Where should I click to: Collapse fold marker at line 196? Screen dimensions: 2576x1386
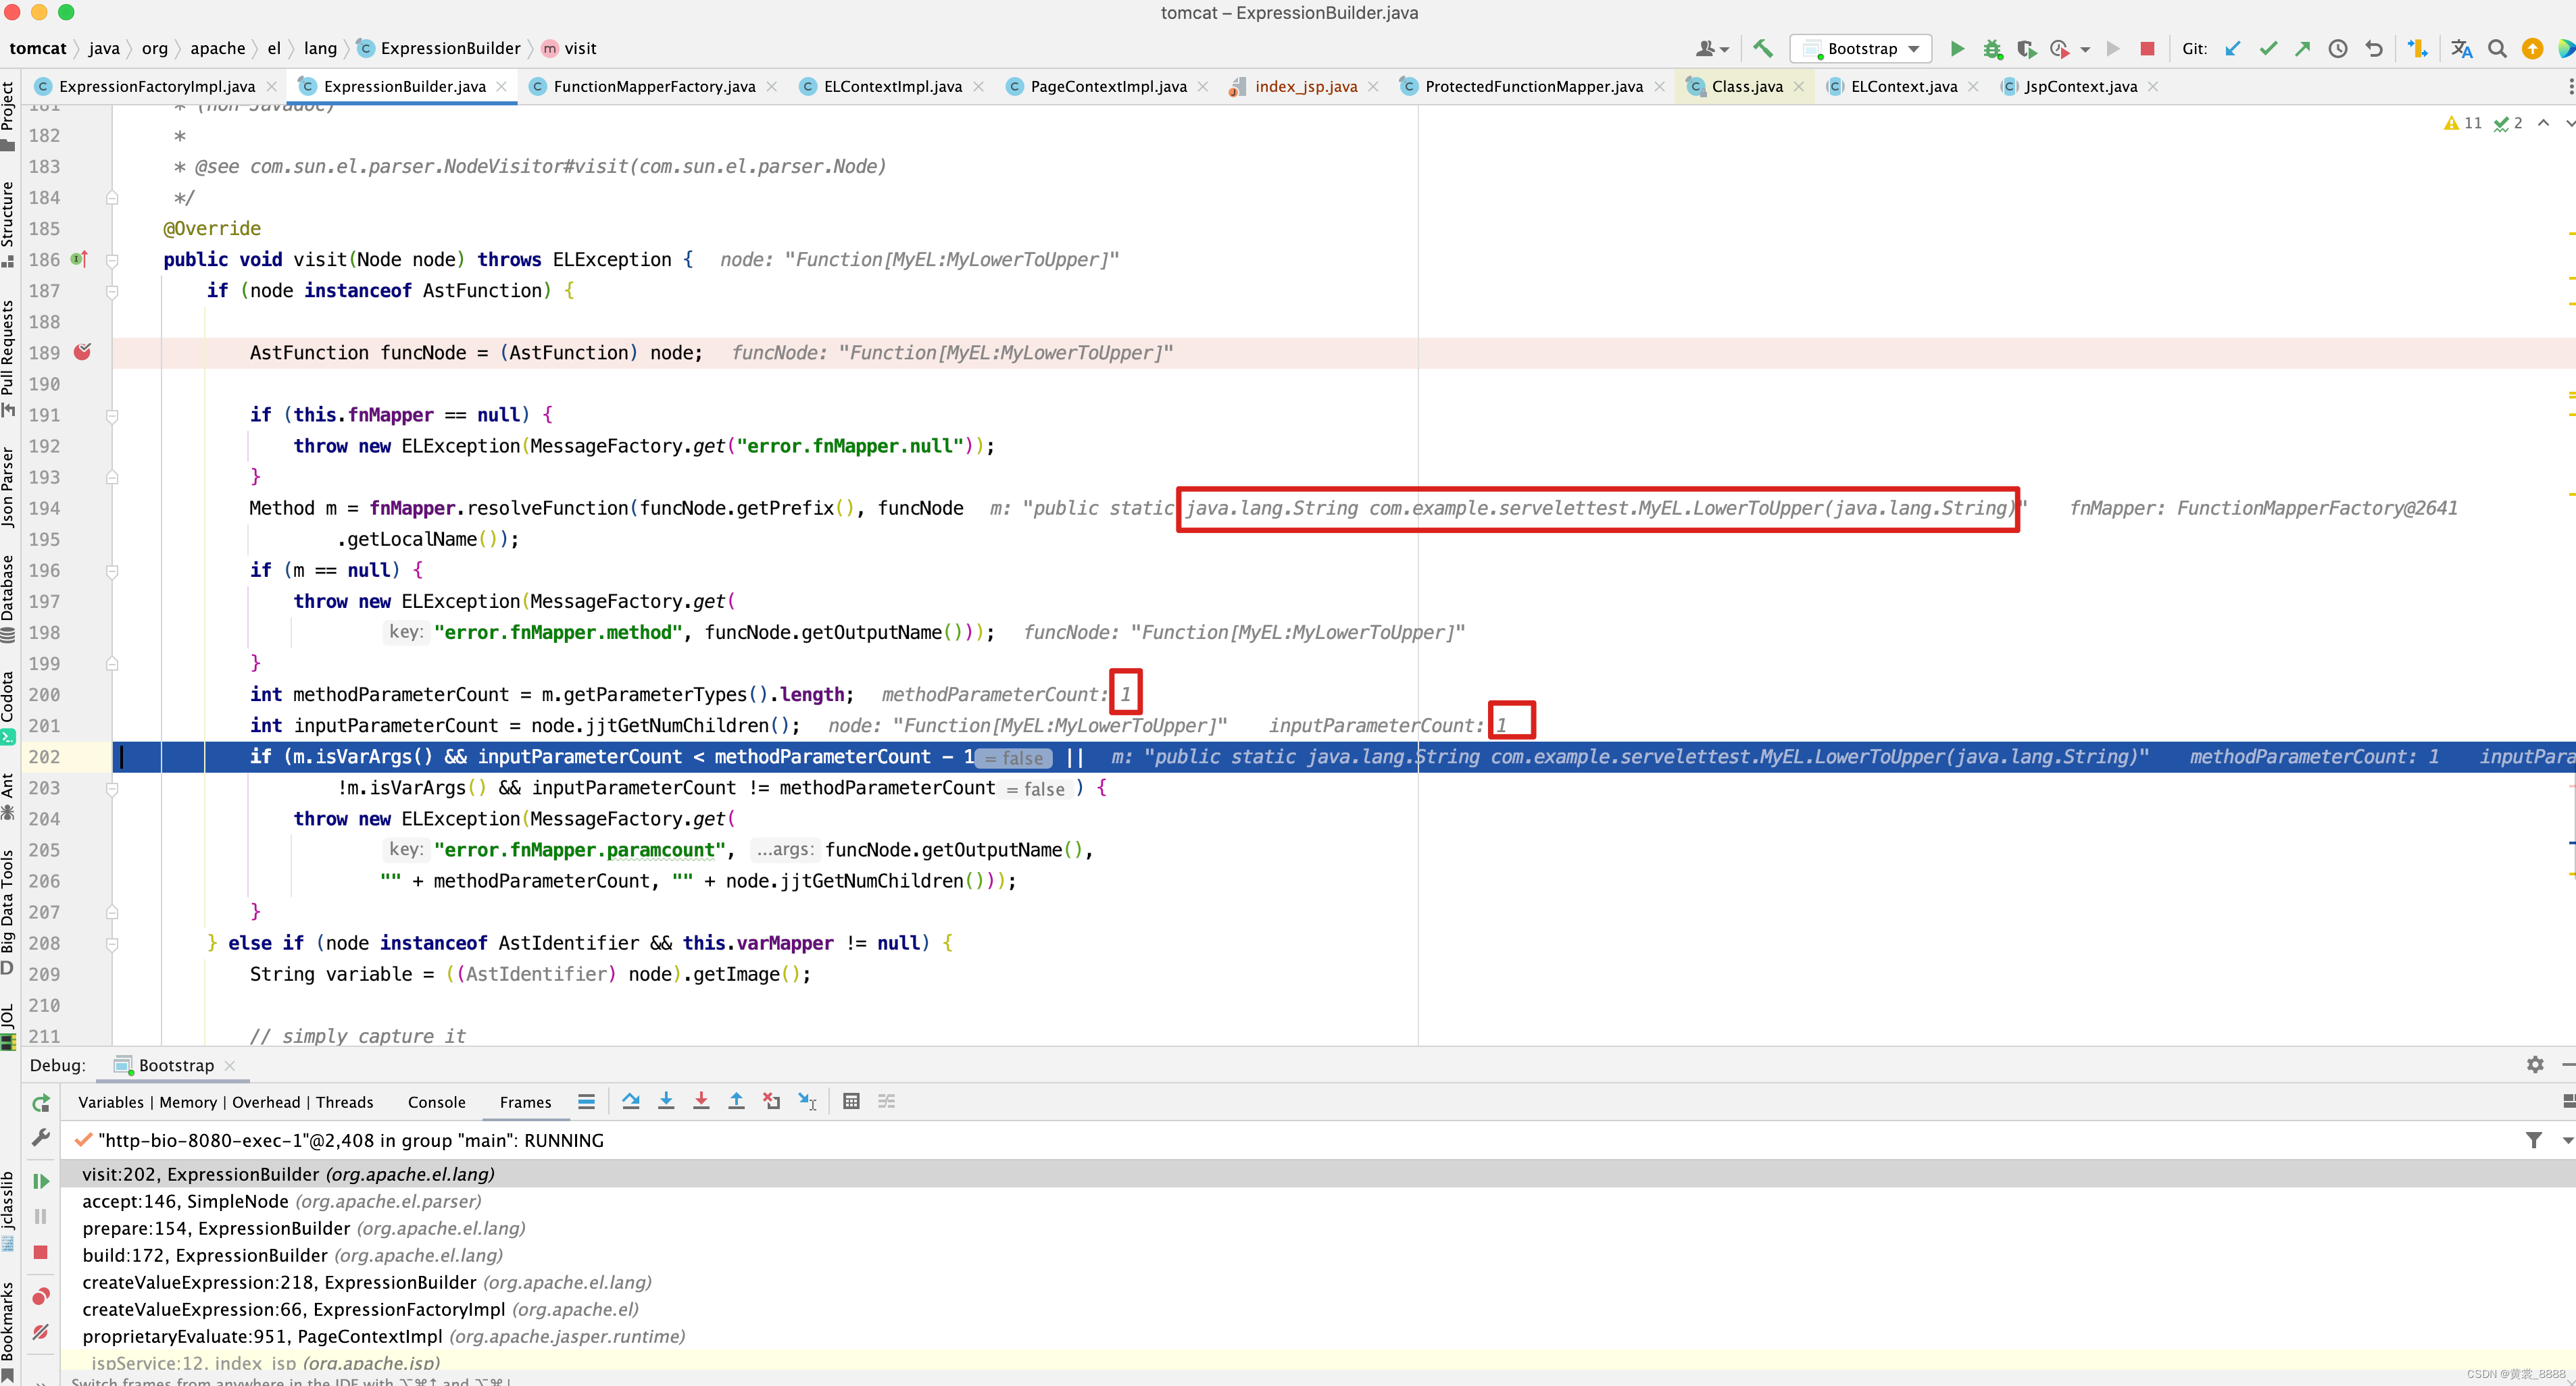point(112,571)
